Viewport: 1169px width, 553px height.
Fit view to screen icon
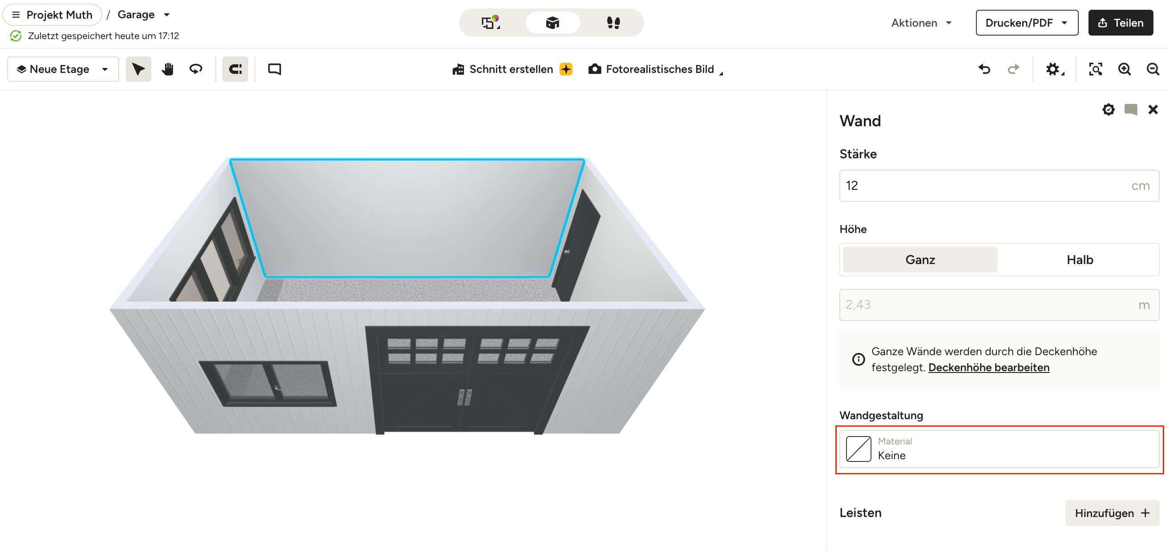1096,69
